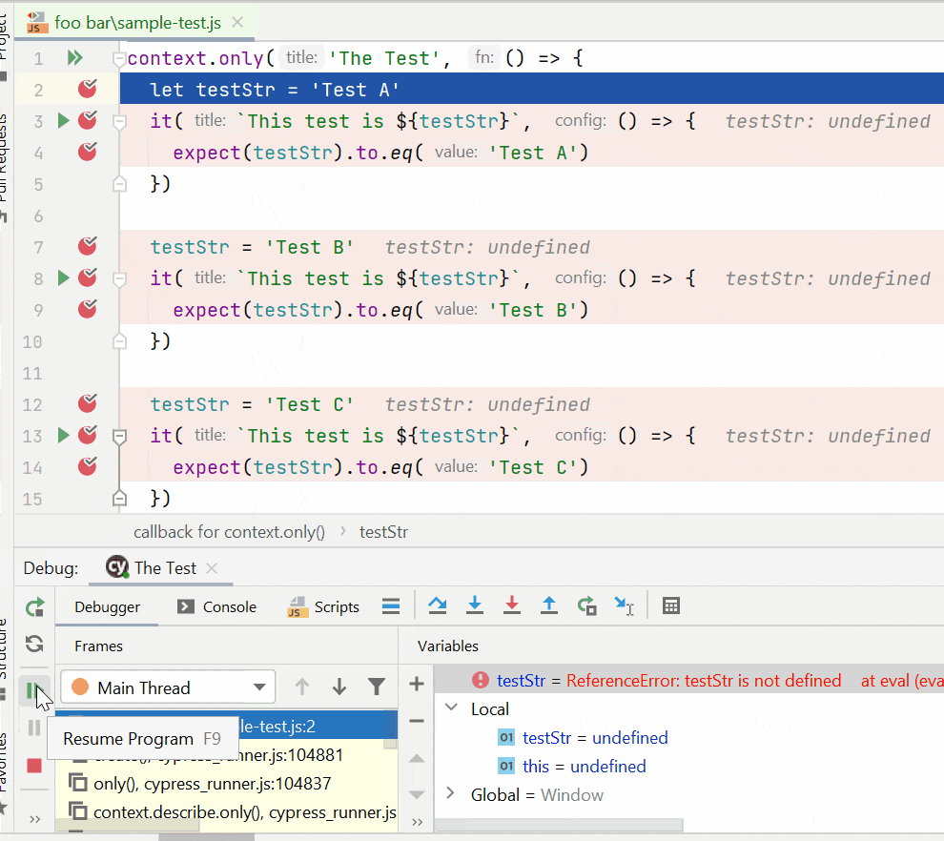Switch to the Scripts tab
The image size is (944, 841).
(x=323, y=606)
